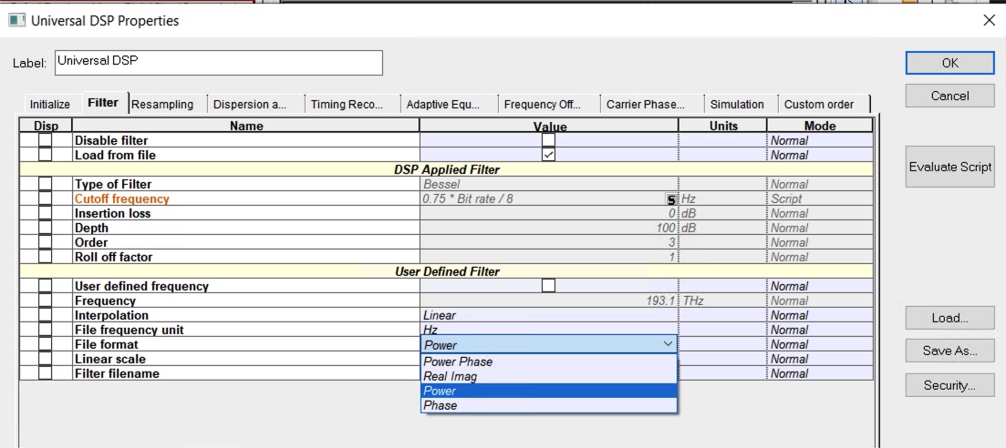Click the Evaluate Script button
The width and height of the screenshot is (1006, 448).
(950, 167)
